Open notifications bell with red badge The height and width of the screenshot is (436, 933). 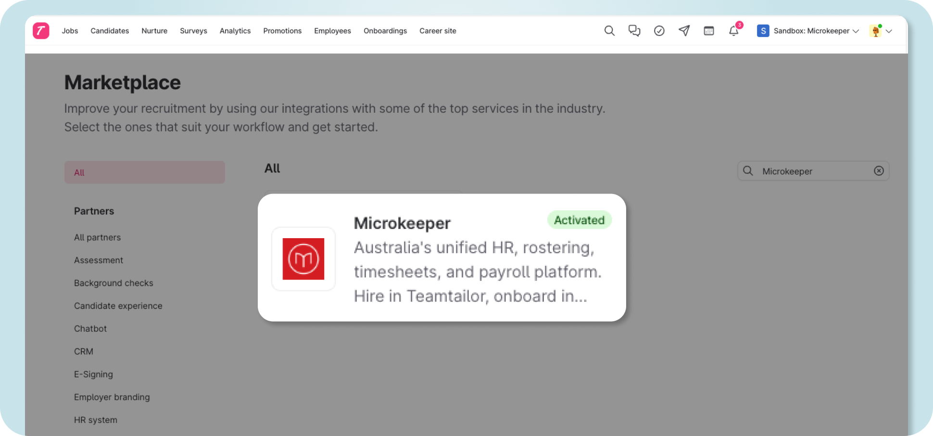[734, 31]
